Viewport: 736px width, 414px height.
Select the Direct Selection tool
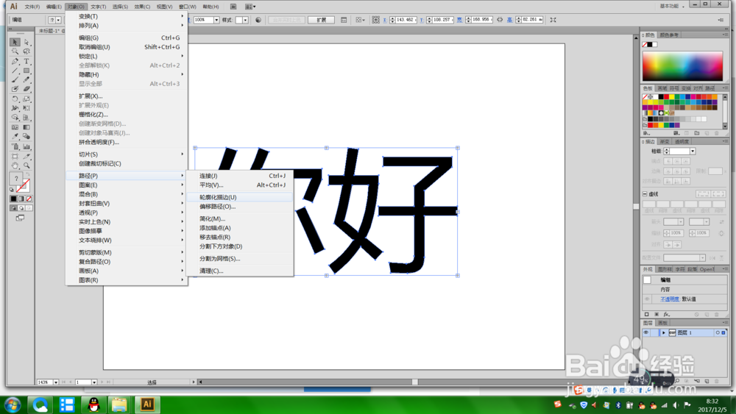(x=26, y=42)
